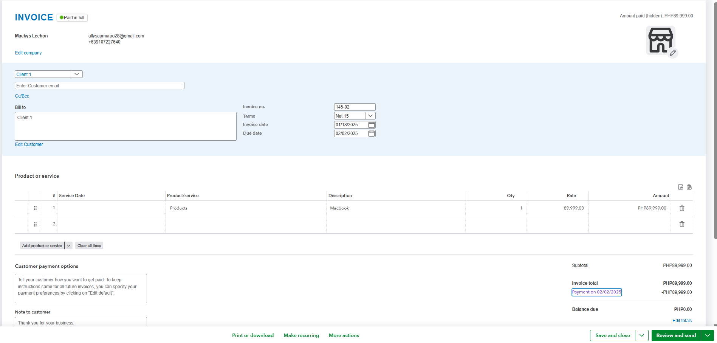The height and width of the screenshot is (343, 717).
Task: Open the due date calendar picker
Action: pyautogui.click(x=372, y=133)
